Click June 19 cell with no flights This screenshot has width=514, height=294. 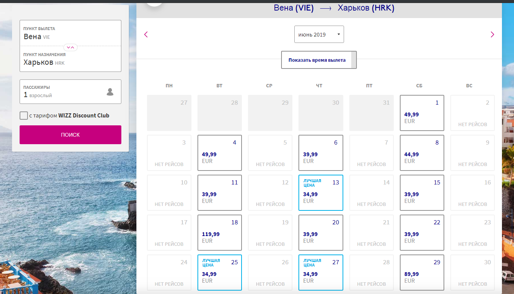pyautogui.click(x=270, y=233)
